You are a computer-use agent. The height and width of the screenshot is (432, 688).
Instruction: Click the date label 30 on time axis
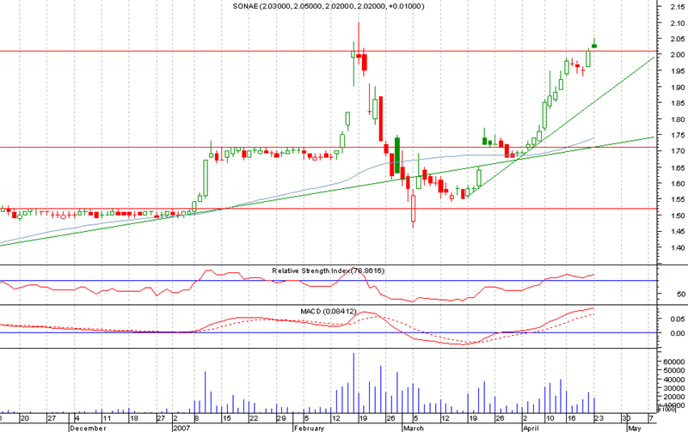coord(626,418)
